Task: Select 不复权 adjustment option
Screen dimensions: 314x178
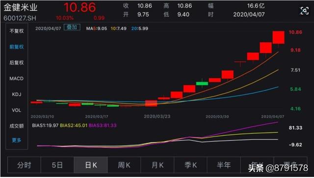Action: click(x=17, y=31)
